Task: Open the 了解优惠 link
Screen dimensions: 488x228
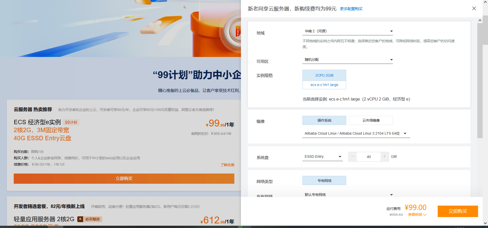Action: coord(227,165)
